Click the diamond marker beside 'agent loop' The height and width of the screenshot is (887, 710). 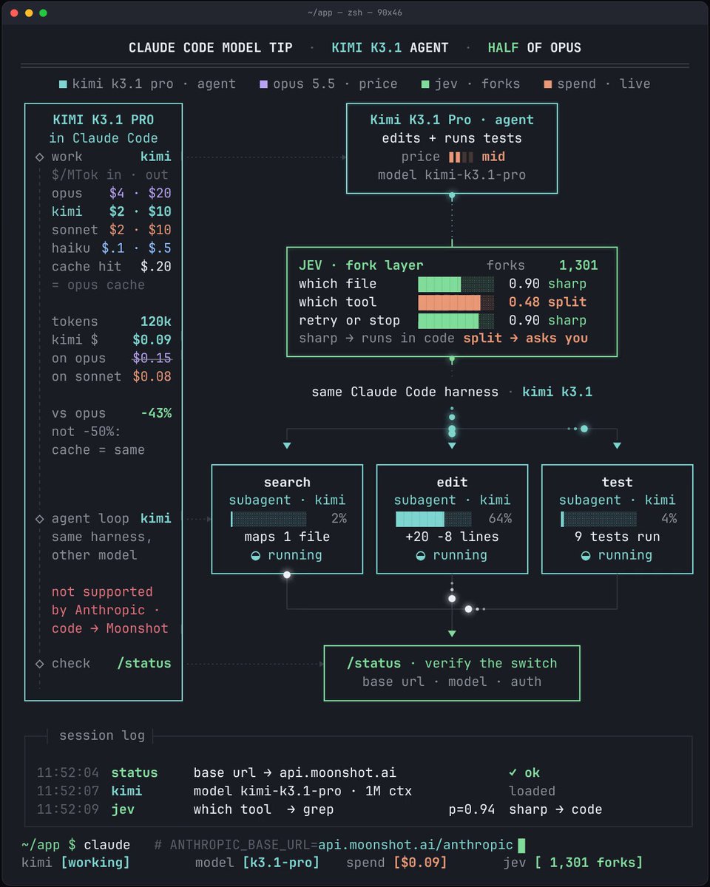39,519
